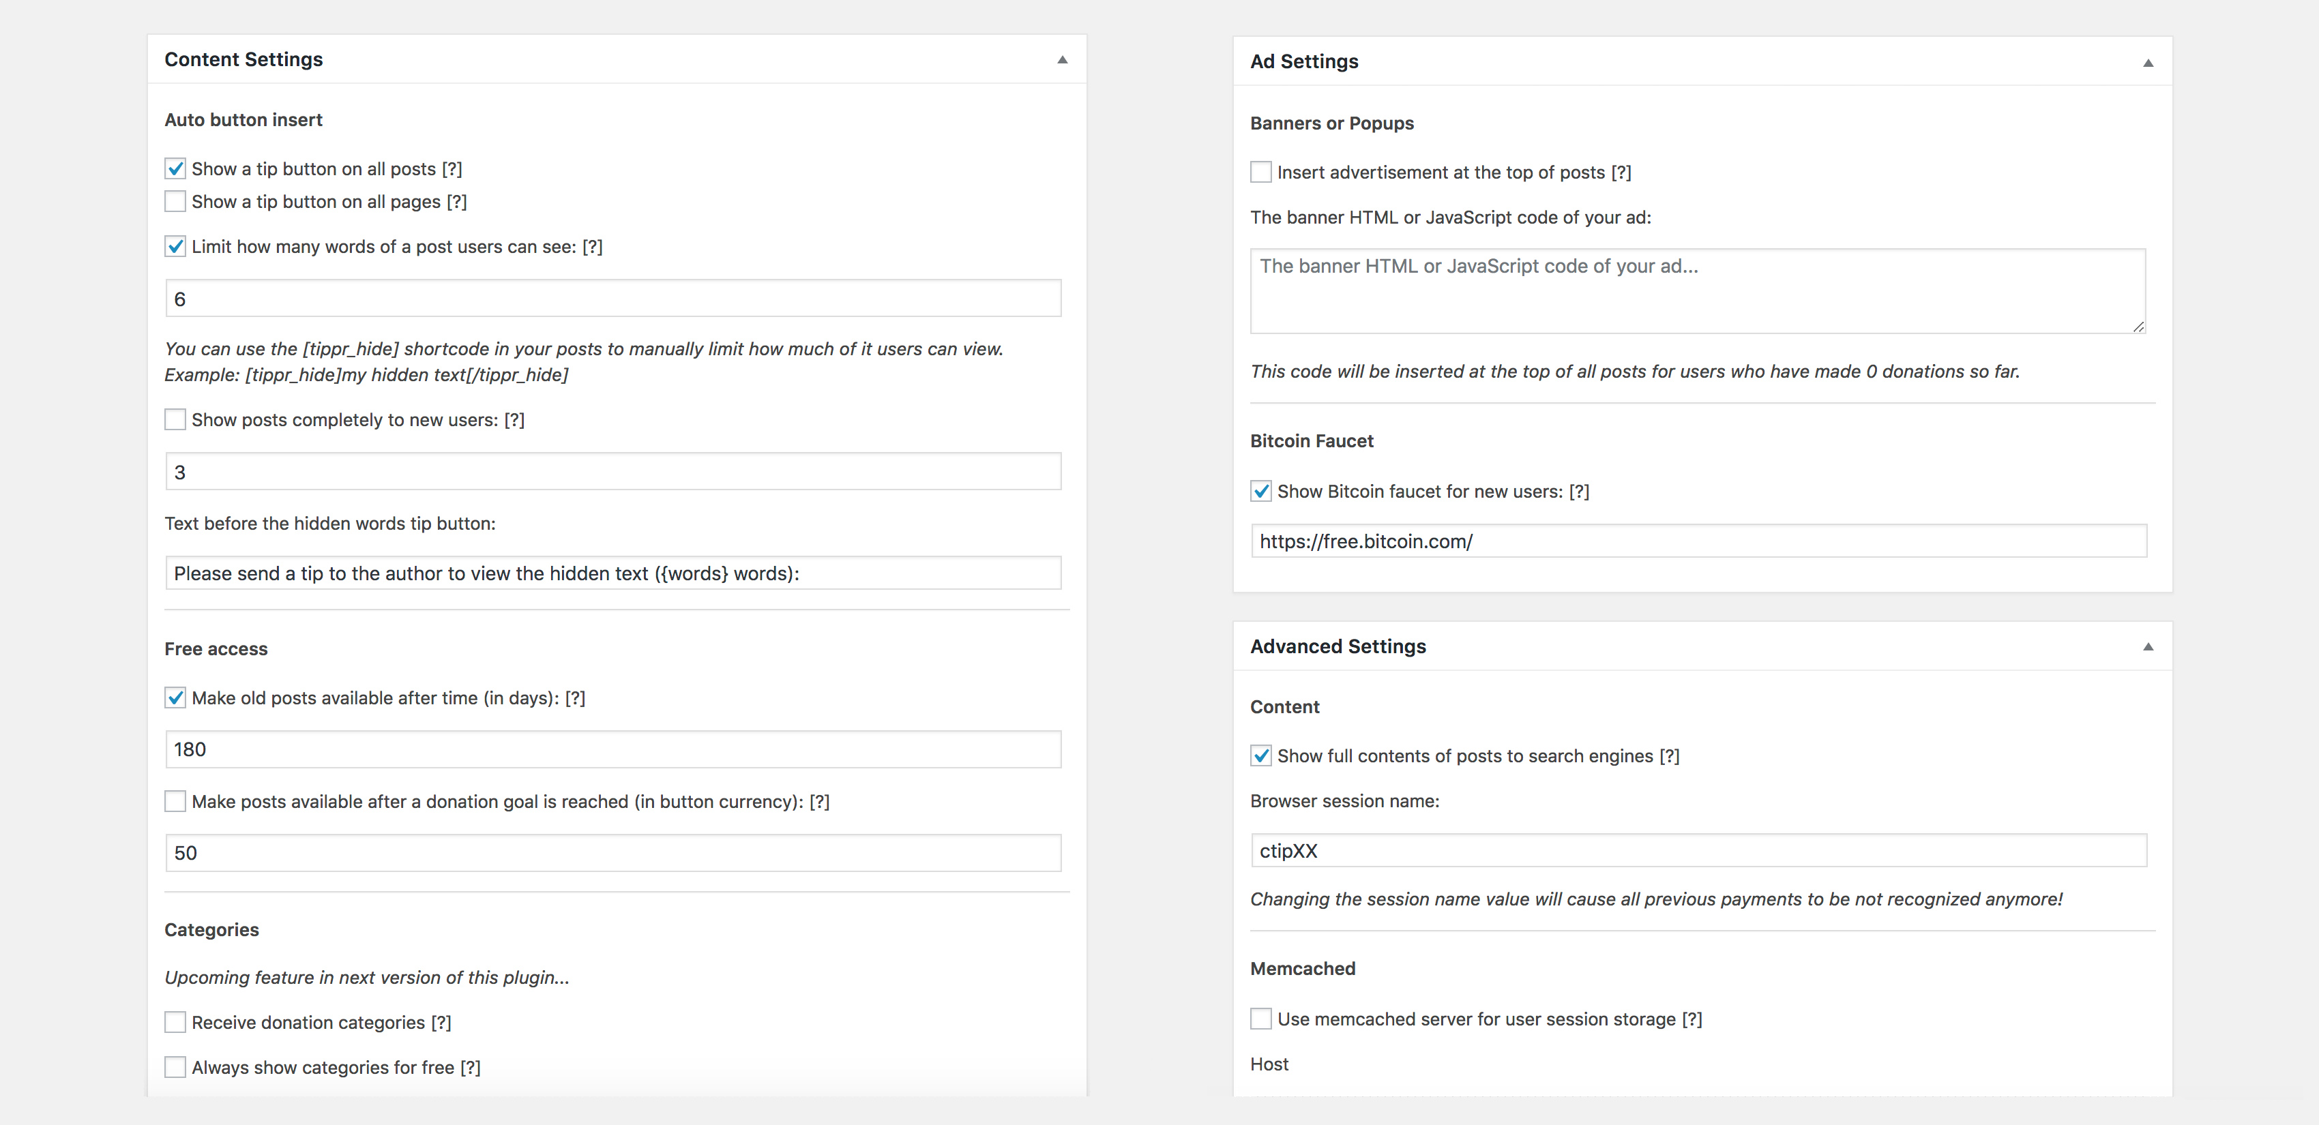Check Always show categories for free
2319x1125 pixels.
pos(175,1066)
